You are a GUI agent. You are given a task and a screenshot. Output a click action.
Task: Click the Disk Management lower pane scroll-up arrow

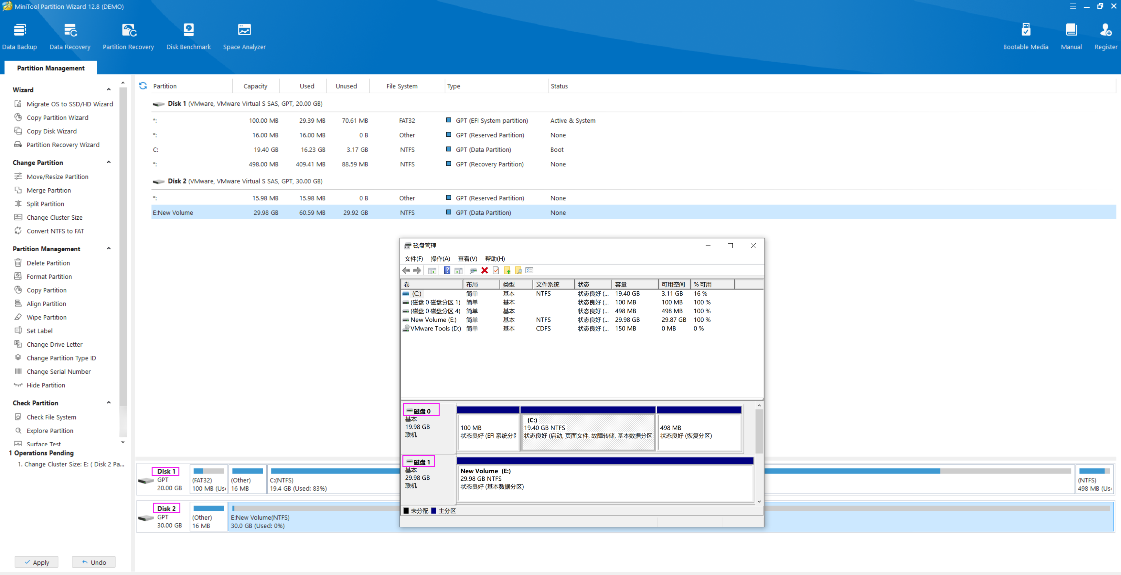point(759,405)
